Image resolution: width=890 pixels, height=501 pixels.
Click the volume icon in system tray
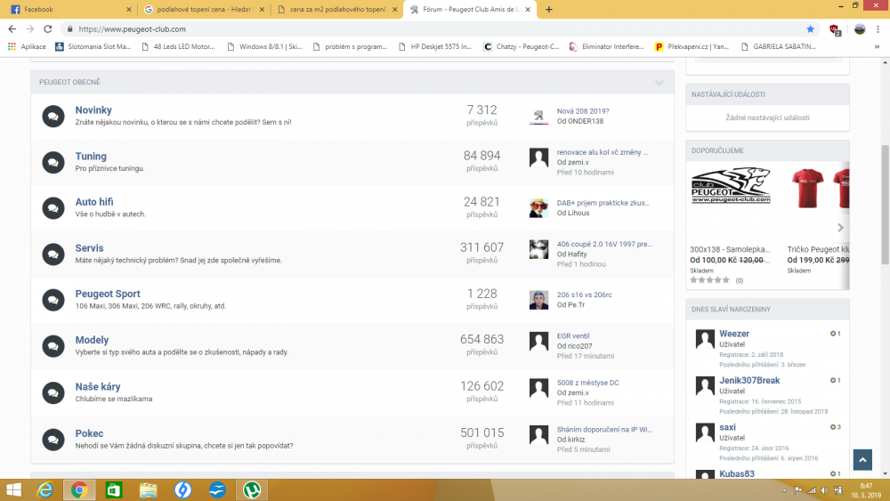click(x=825, y=490)
